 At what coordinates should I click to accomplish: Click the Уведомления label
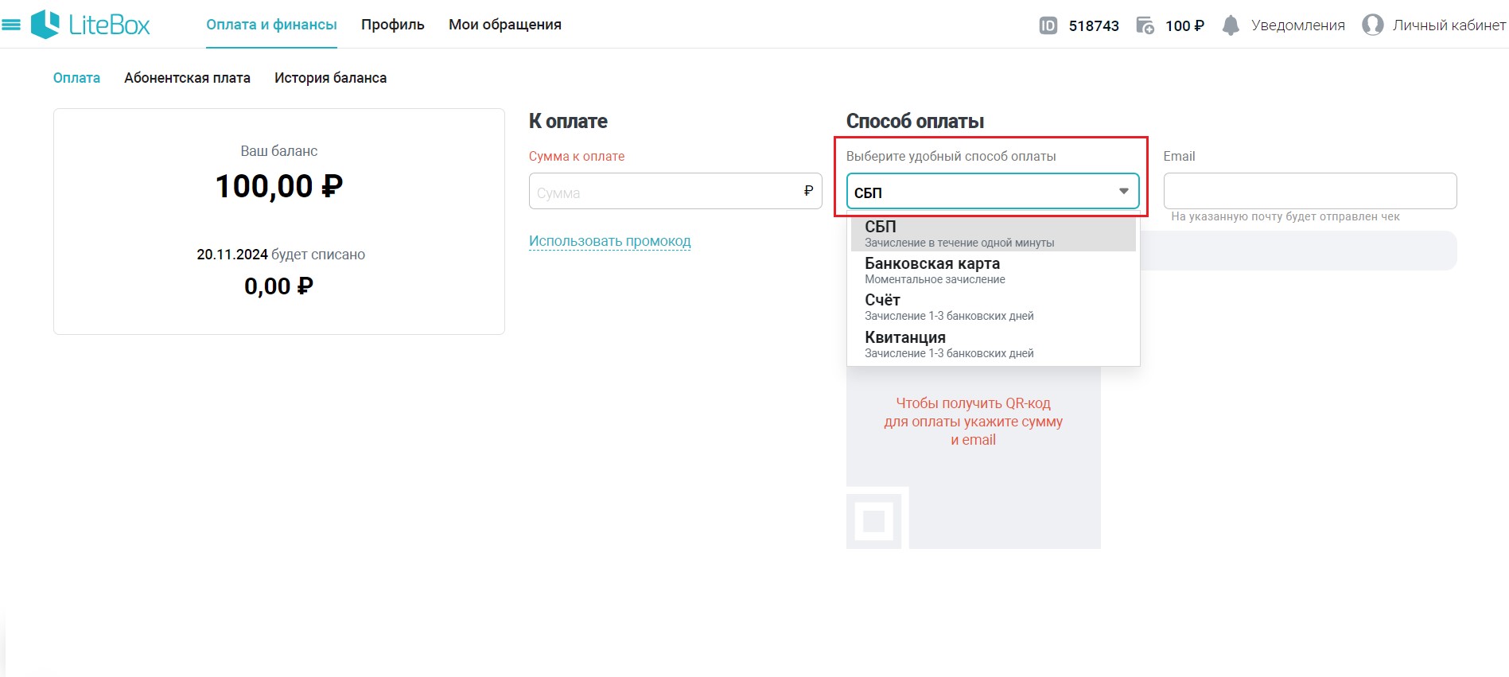point(1298,25)
